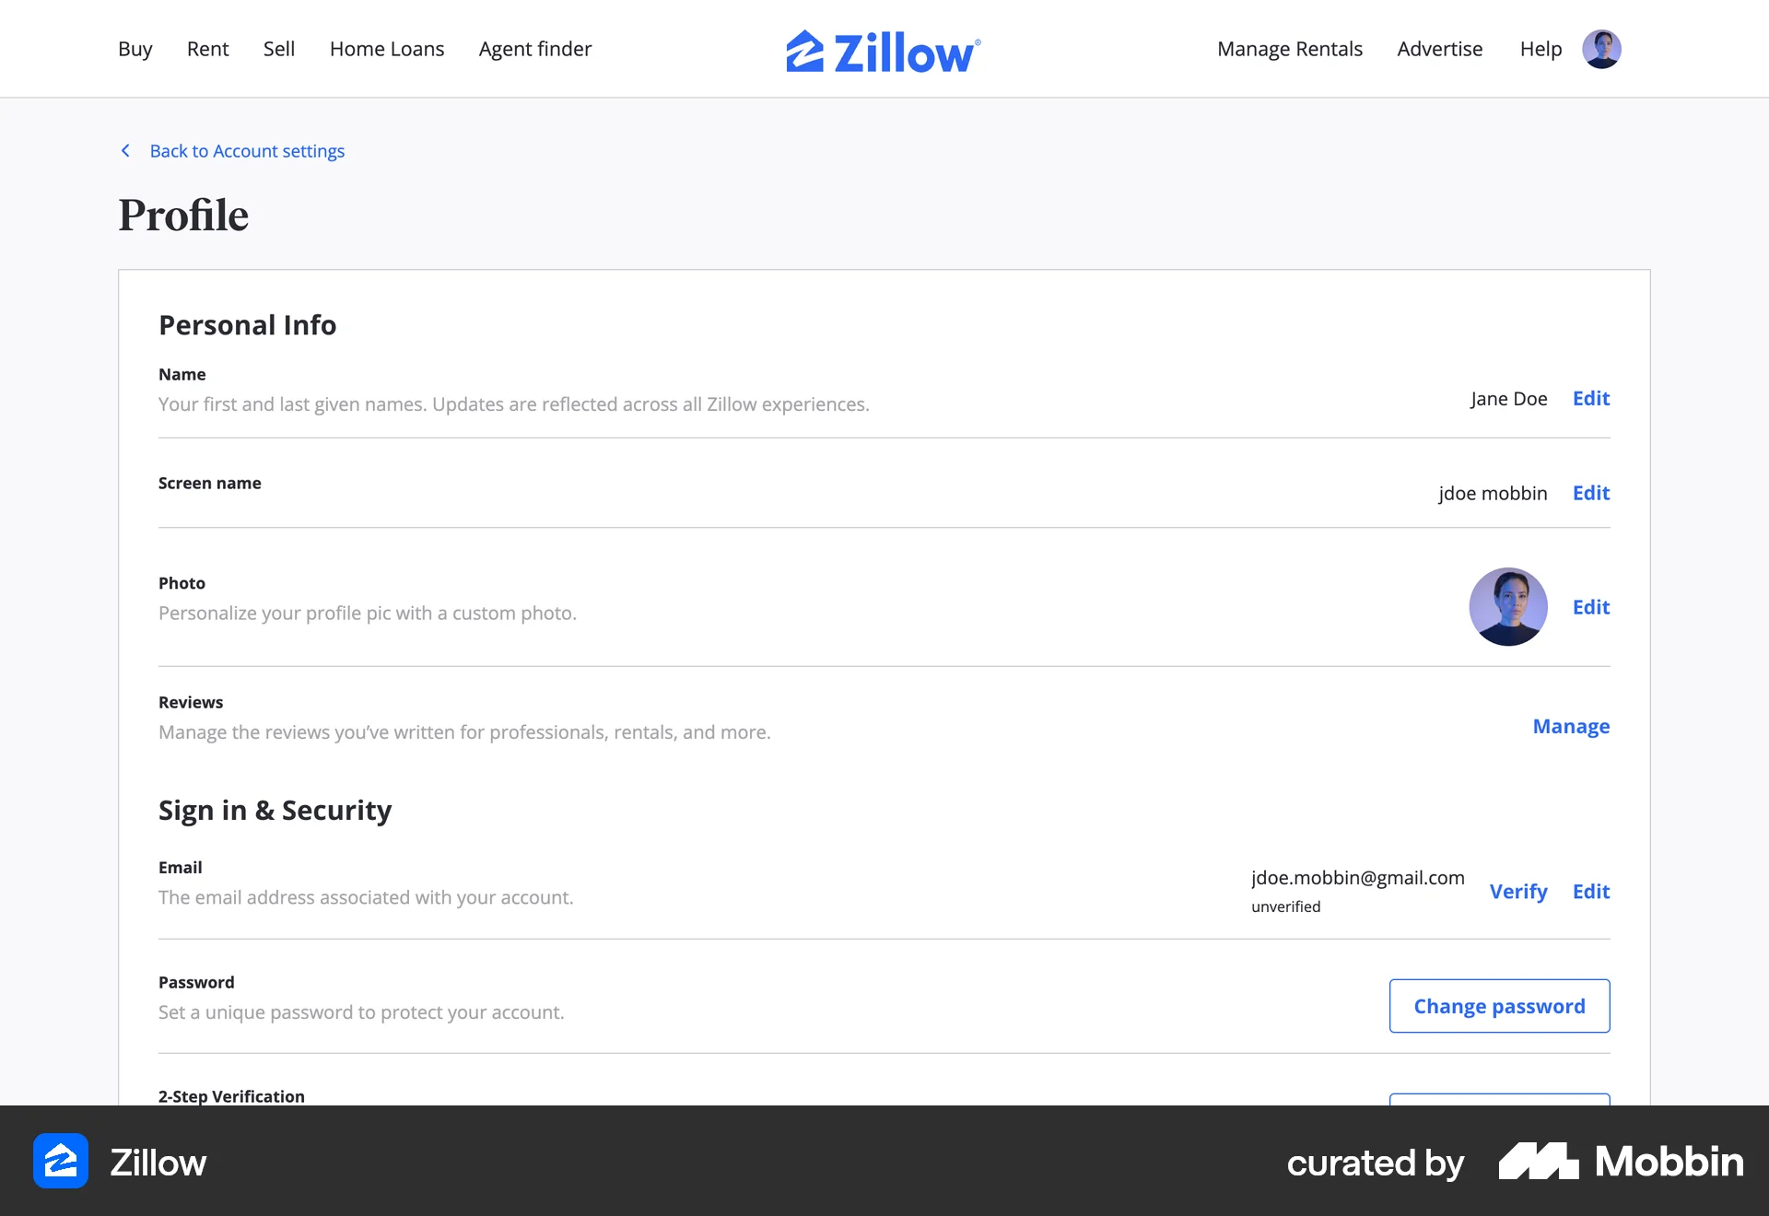Click the Zillow logo in the header
This screenshot has height=1216, width=1769.
click(x=883, y=51)
